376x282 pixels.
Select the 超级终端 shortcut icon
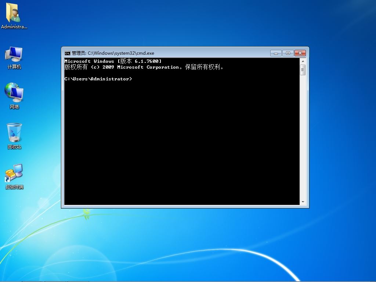(14, 177)
